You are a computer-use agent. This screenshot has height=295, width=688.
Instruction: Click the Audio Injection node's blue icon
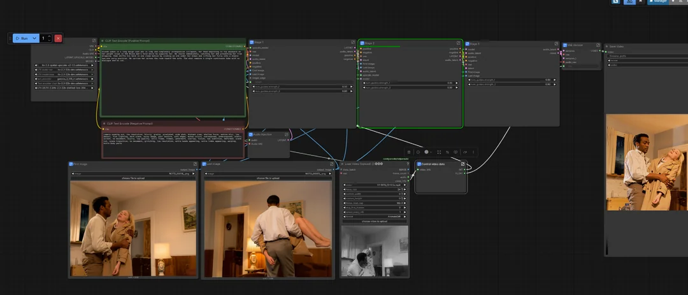pyautogui.click(x=251, y=134)
